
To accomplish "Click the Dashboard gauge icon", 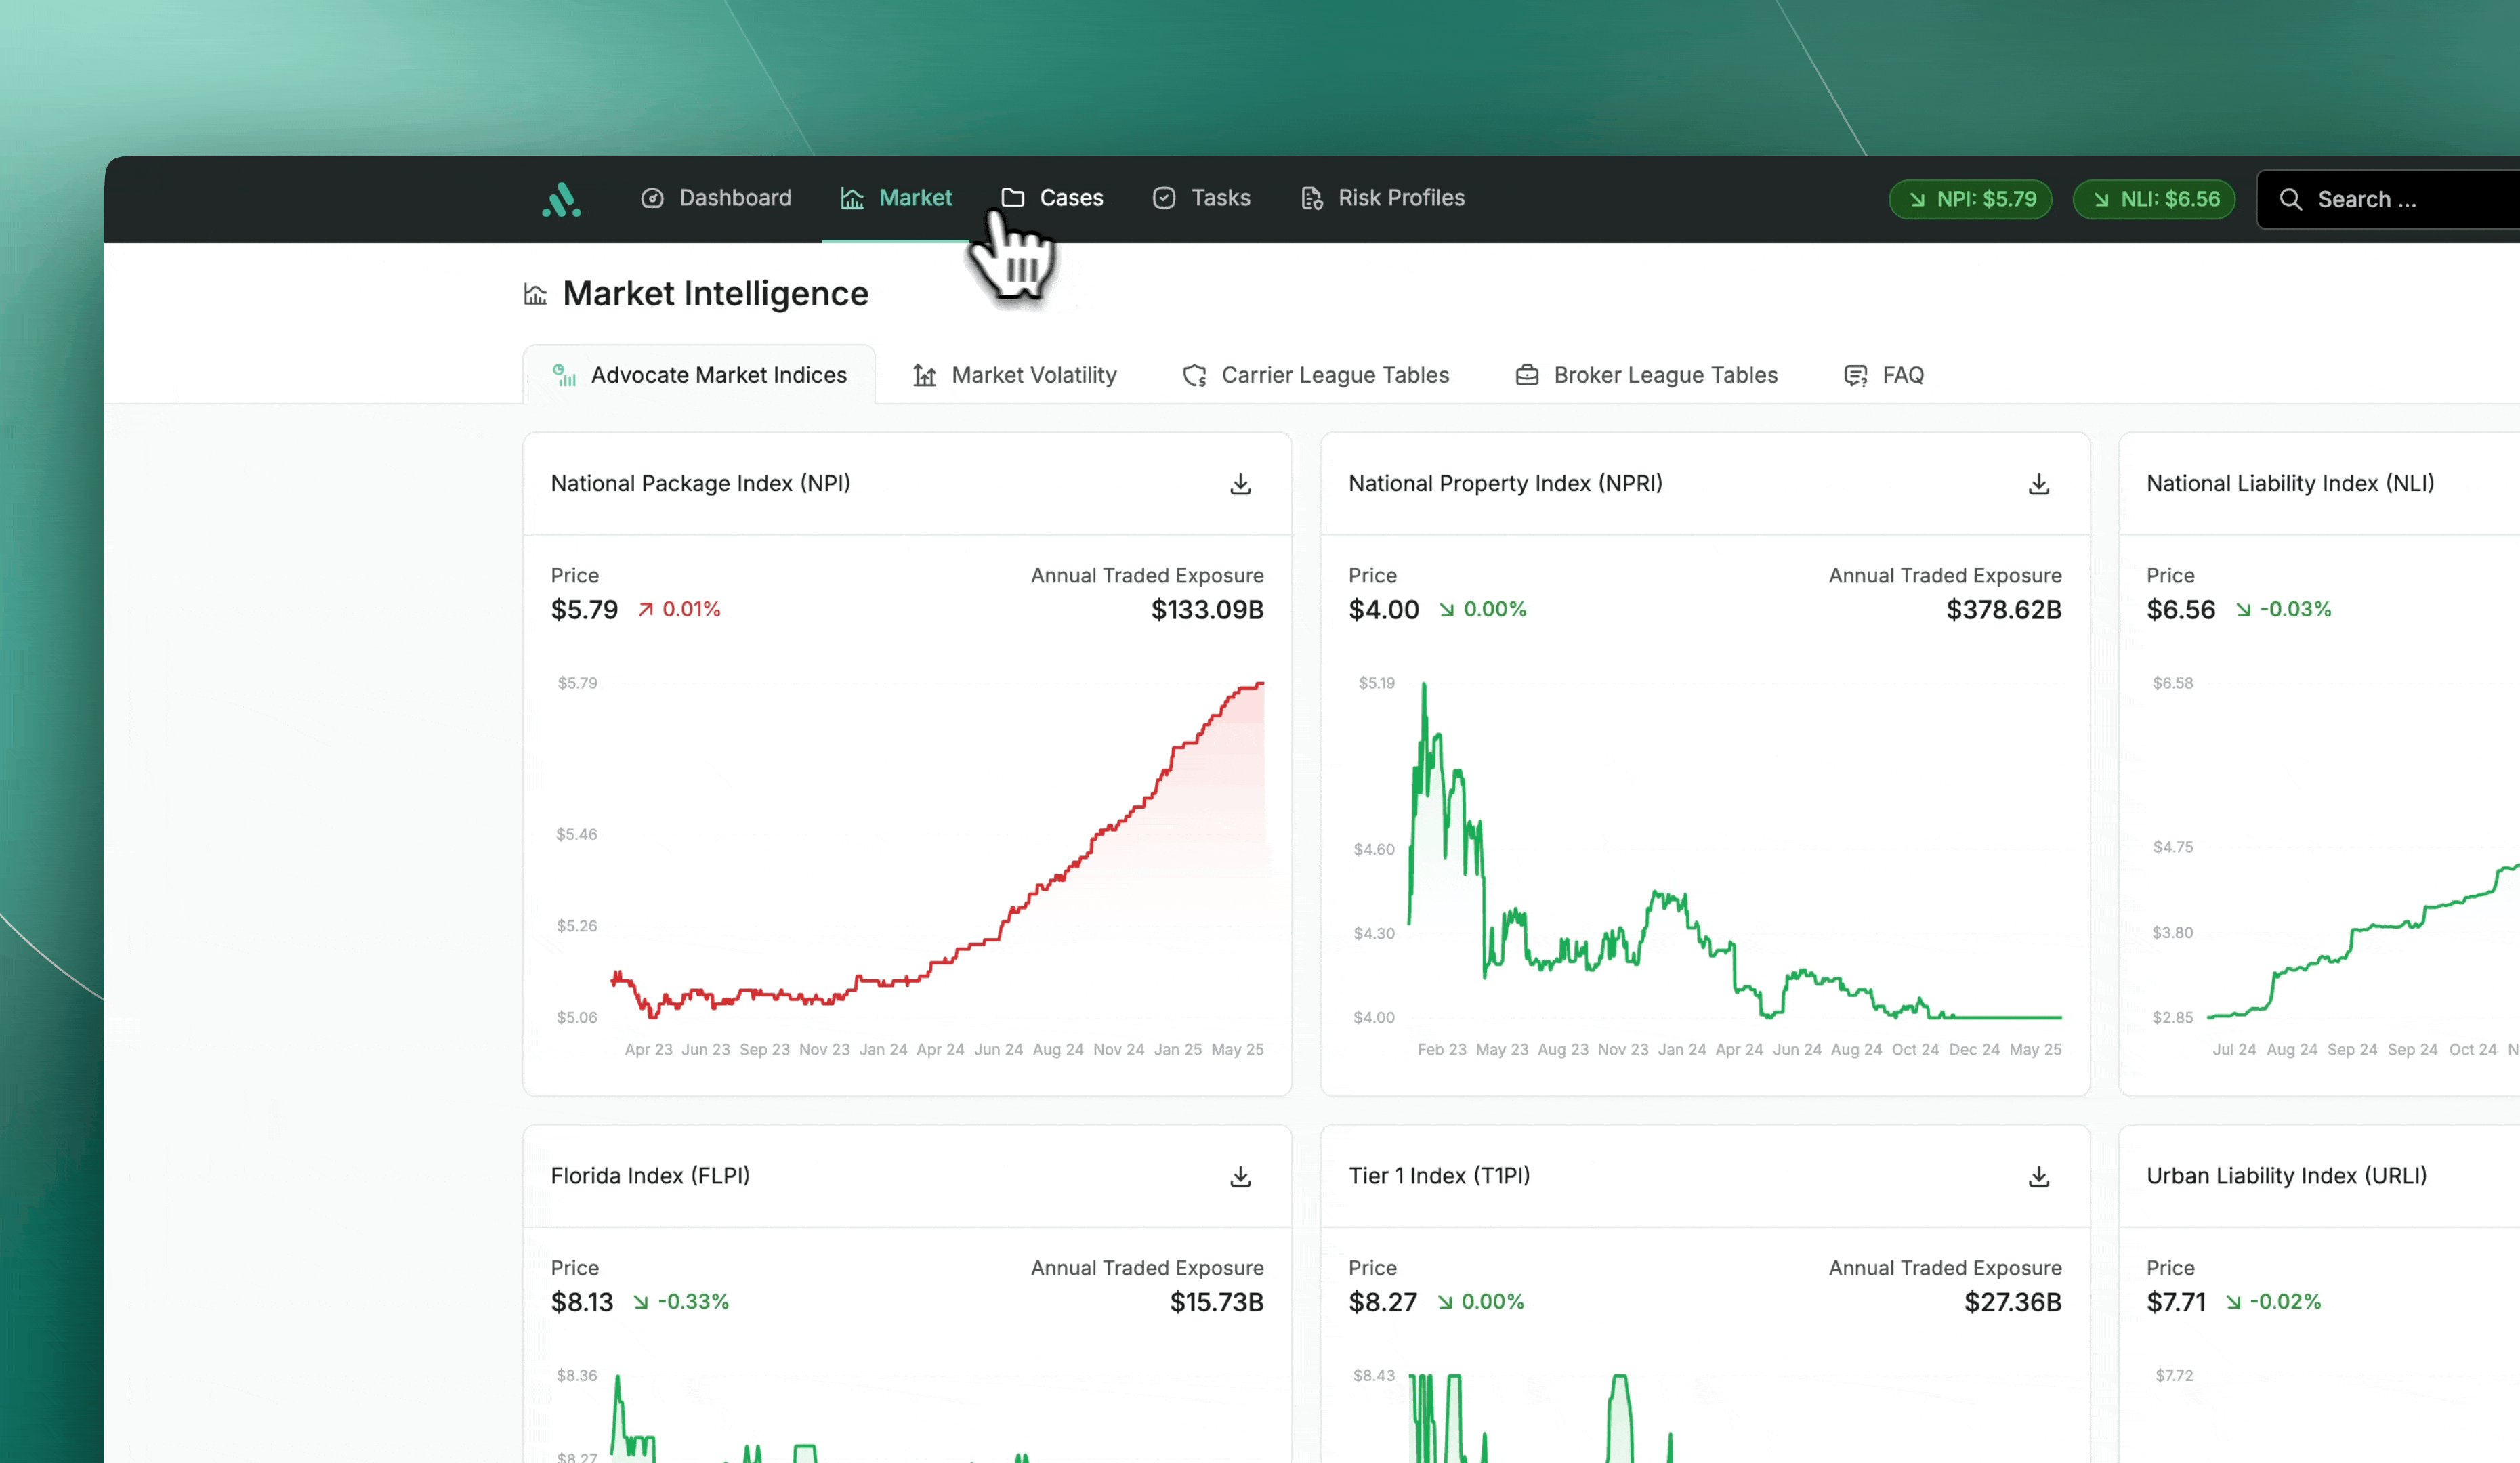I will click(652, 198).
